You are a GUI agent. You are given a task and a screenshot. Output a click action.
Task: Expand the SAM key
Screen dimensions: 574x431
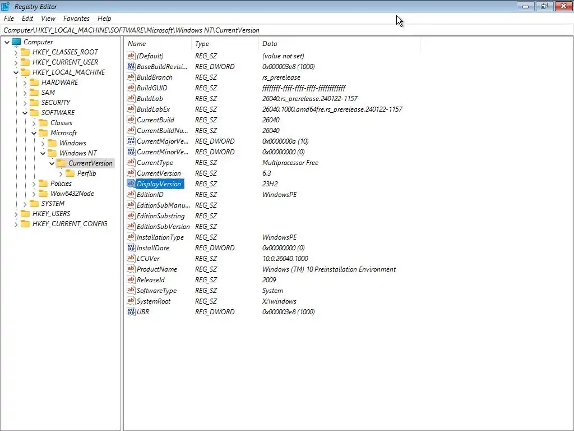click(25, 93)
